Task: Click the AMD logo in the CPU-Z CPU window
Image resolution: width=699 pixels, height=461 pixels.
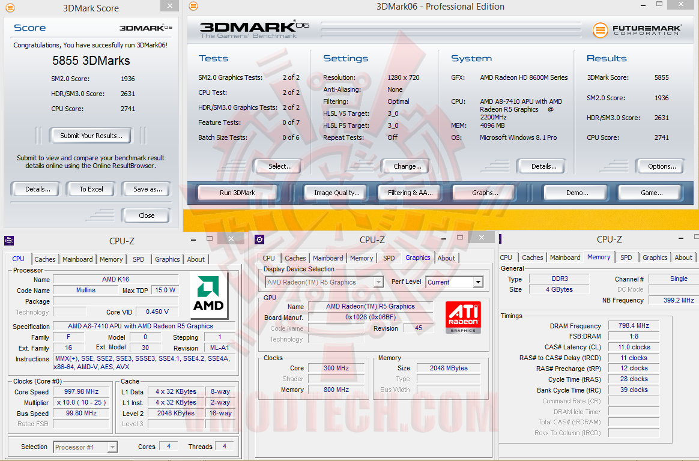Action: 208,295
